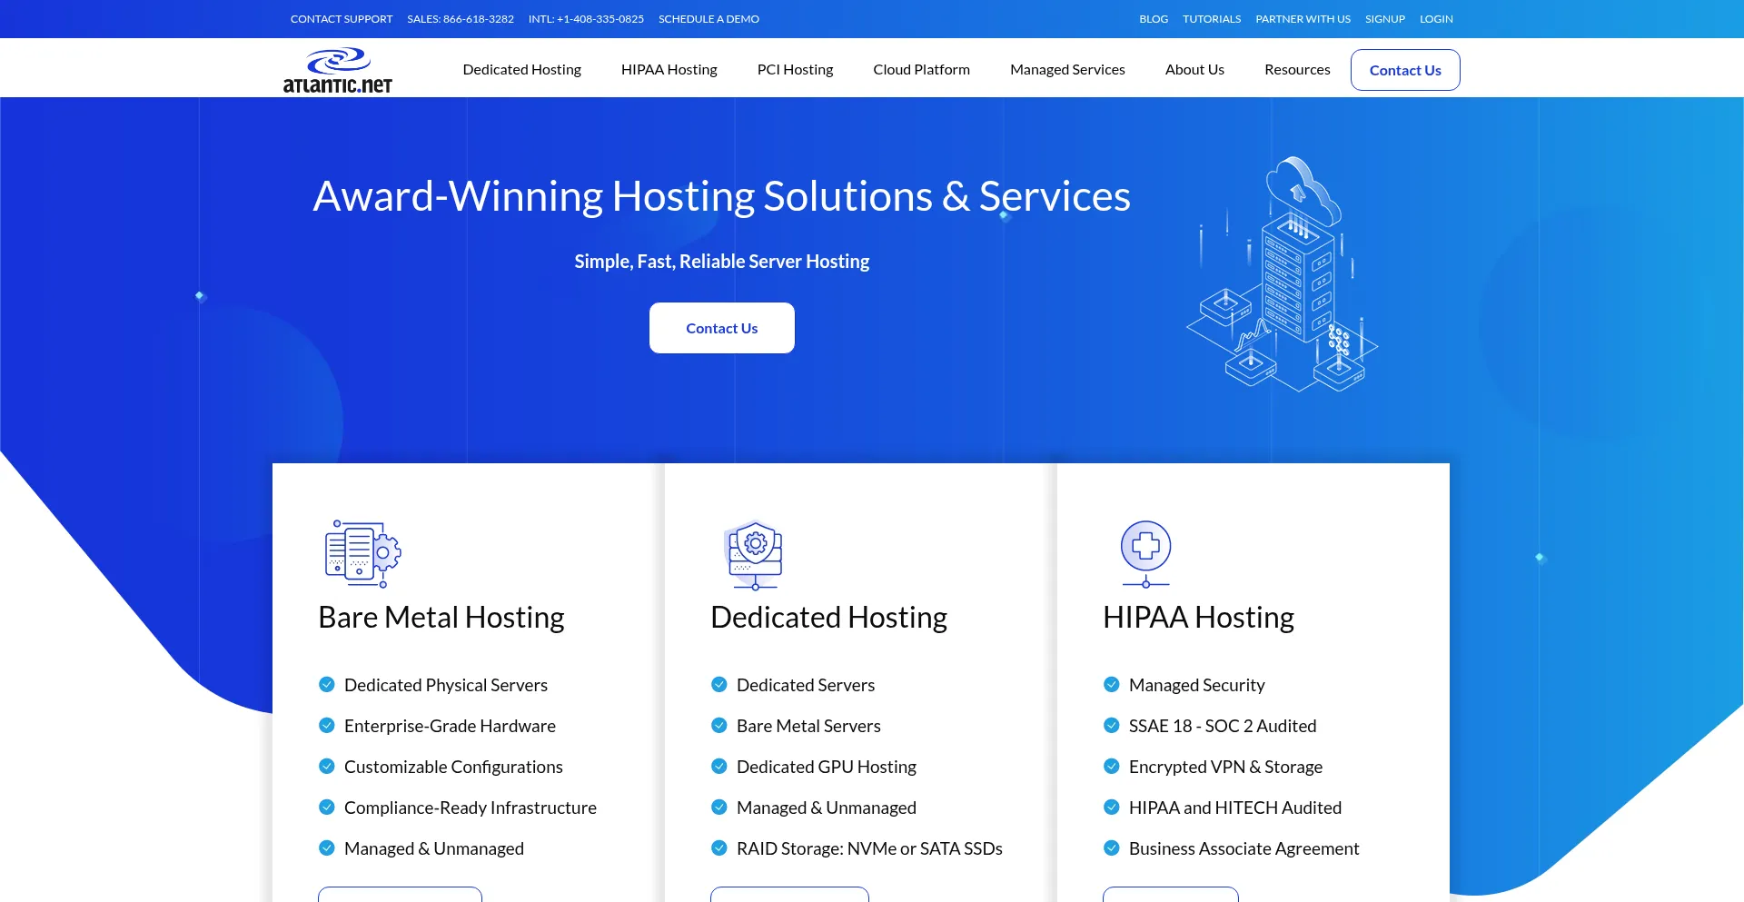Click the Login link in top bar
1744x902 pixels.
(x=1436, y=19)
